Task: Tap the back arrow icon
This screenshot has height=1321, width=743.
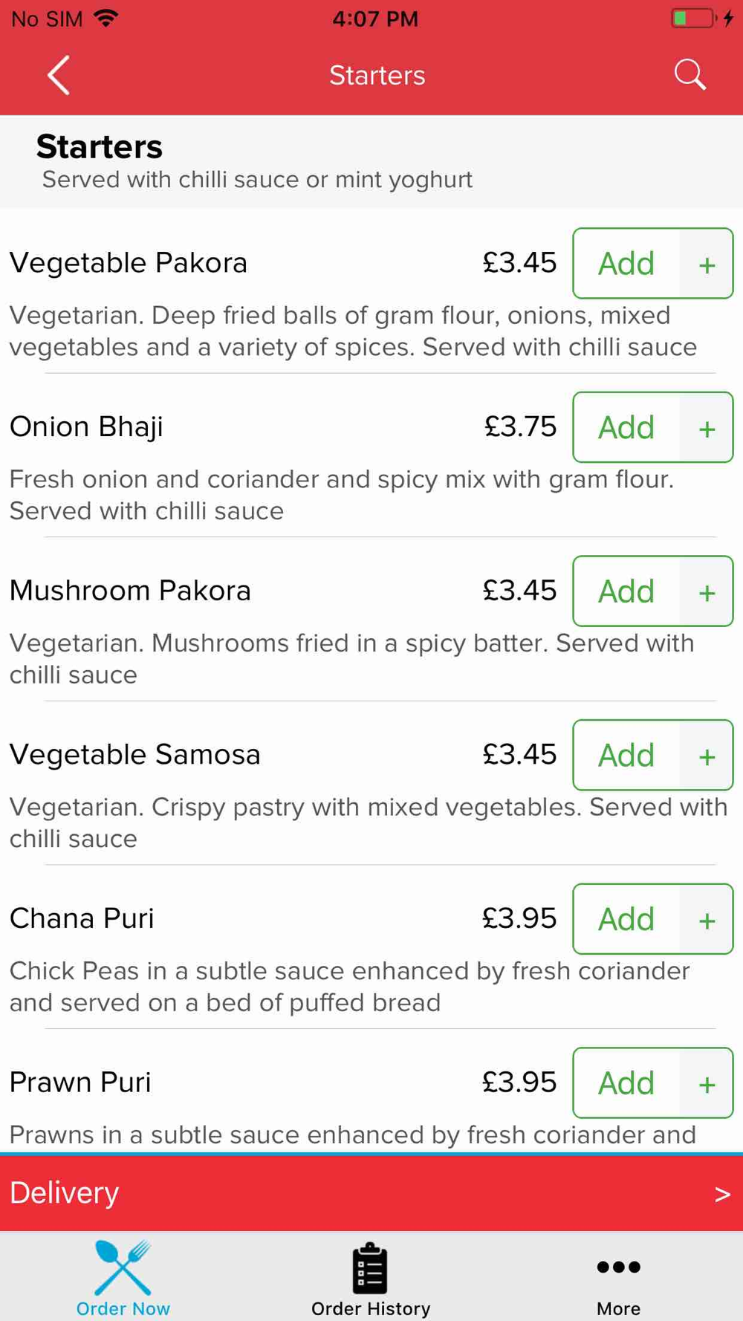Action: point(59,75)
